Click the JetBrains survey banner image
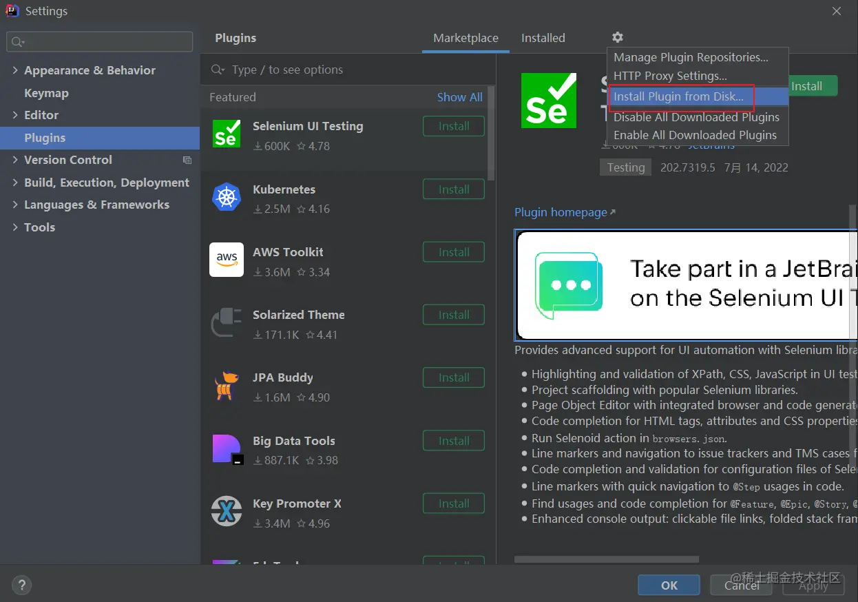This screenshot has width=858, height=602. [x=687, y=285]
